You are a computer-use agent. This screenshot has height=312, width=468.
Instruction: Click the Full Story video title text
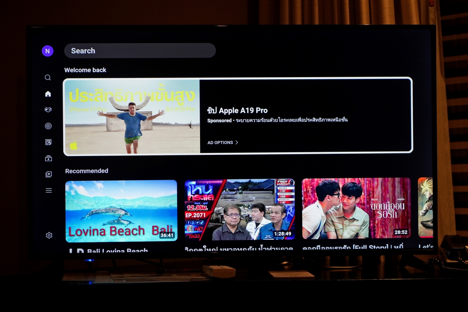point(353,247)
